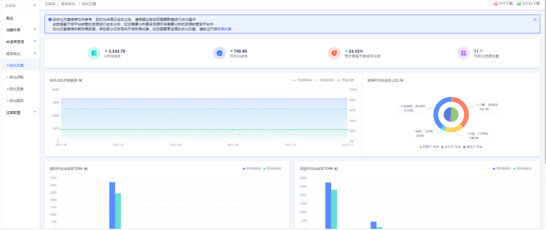Image resolution: width=546 pixels, height=230 pixels.
Task: Expand the 运营配置 menu
Action: (20, 112)
